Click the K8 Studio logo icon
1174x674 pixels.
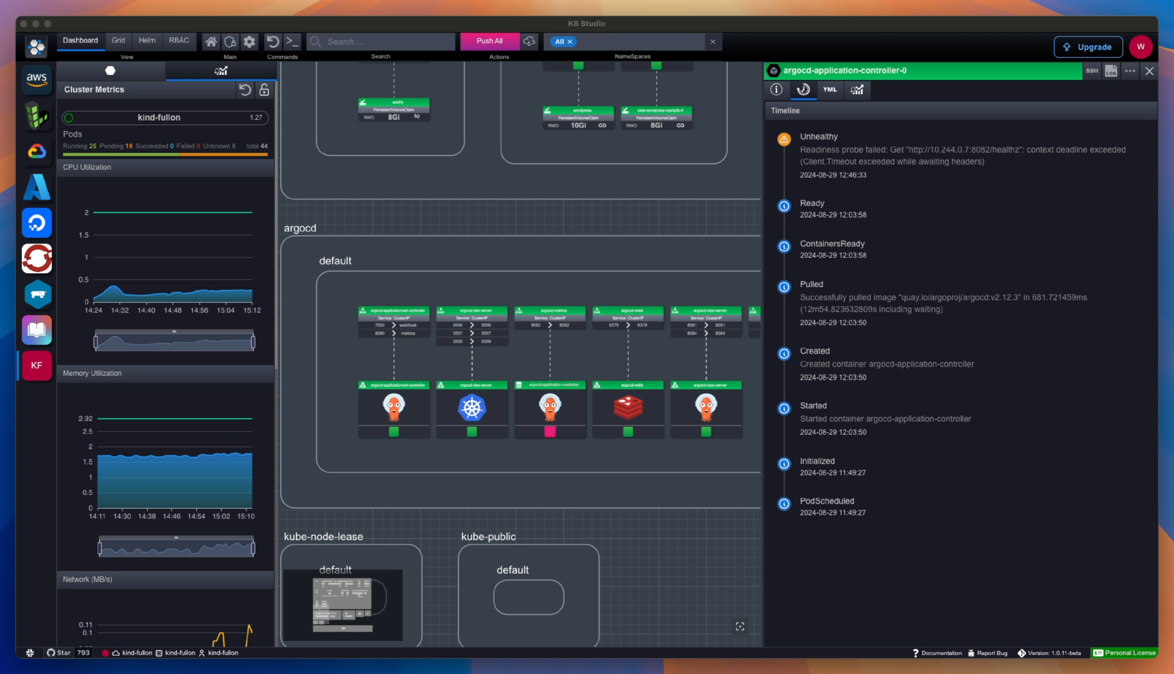36,46
